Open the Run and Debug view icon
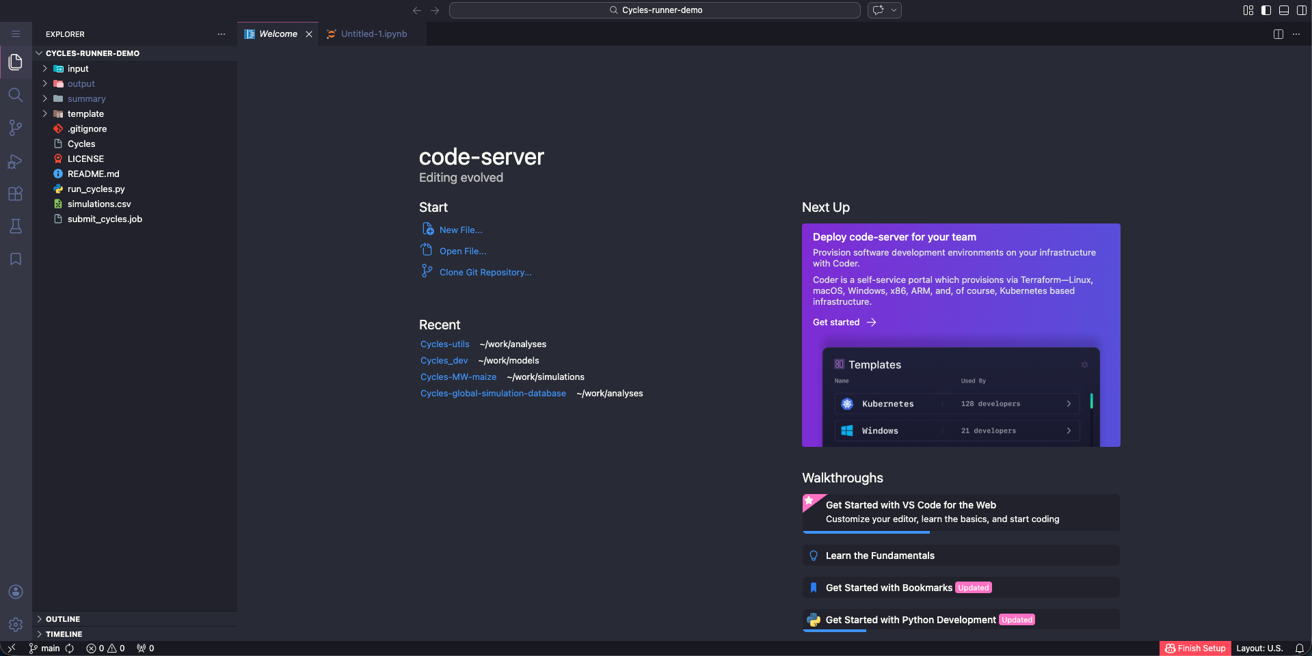This screenshot has height=656, width=1312. [x=16, y=161]
